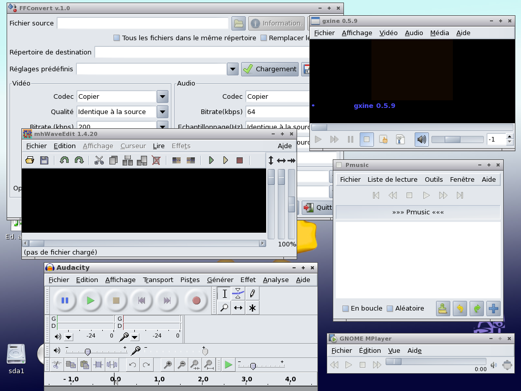Open Pmusic 'Liste de lecture' menu
This screenshot has height=391, width=521.
(x=392, y=180)
